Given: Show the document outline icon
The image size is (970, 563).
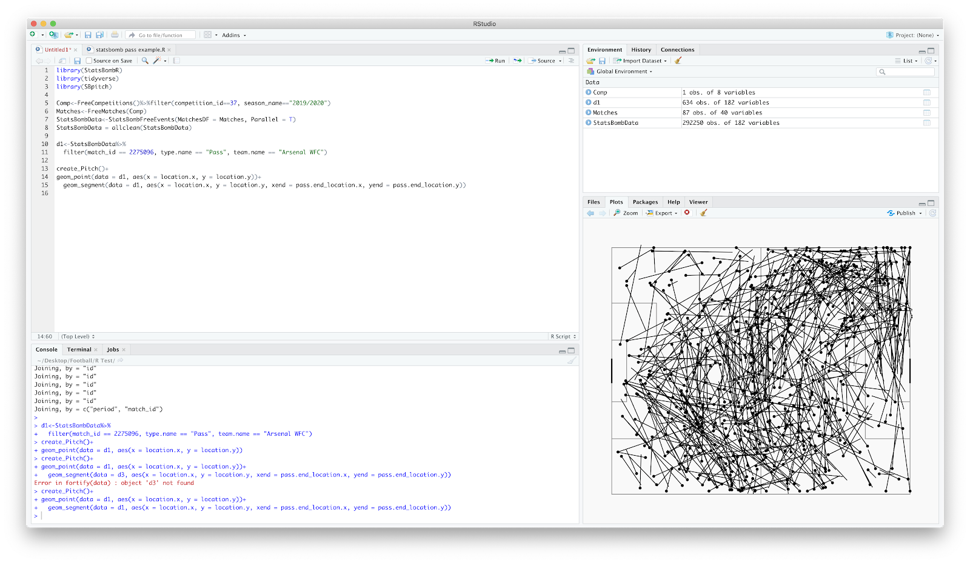Looking at the screenshot, I should pyautogui.click(x=571, y=61).
